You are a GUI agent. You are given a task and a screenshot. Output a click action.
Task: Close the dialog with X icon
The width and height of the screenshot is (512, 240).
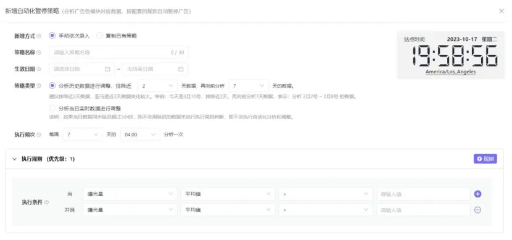point(502,10)
